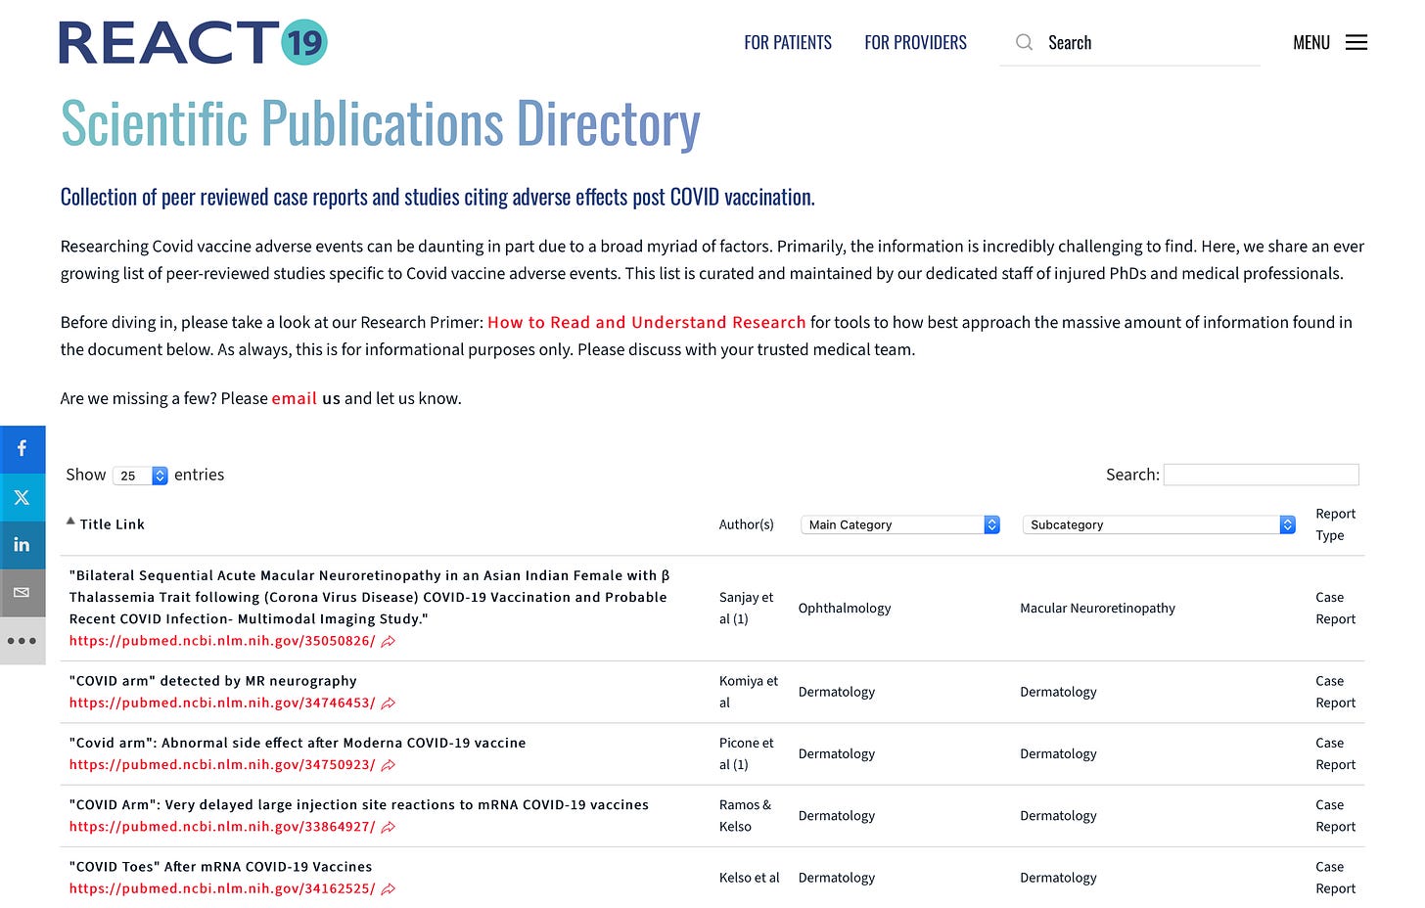Share page via email icon
Screen dimensions: 1425x908
click(x=23, y=593)
